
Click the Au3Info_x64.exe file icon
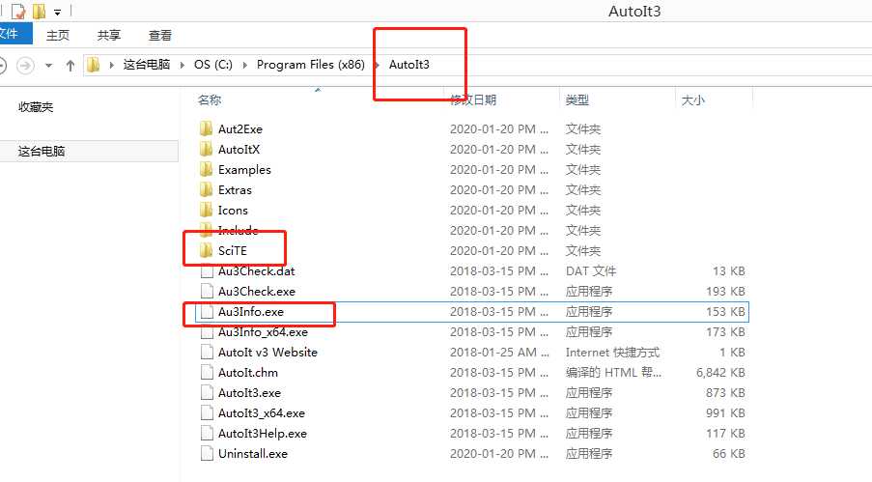point(207,332)
